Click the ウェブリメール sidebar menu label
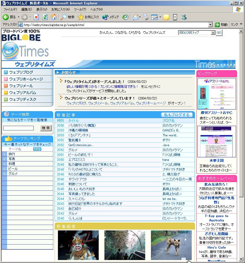 pos(21,86)
